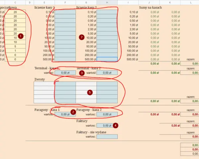Click the 'Sumy na kasach' heading

[x=150, y=8]
